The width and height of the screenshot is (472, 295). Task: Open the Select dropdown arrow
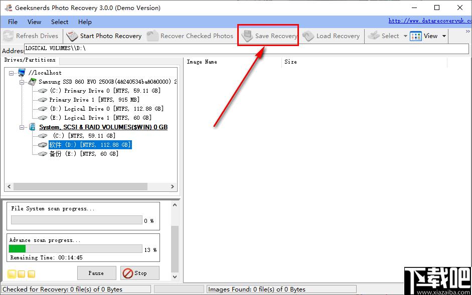tap(405, 36)
